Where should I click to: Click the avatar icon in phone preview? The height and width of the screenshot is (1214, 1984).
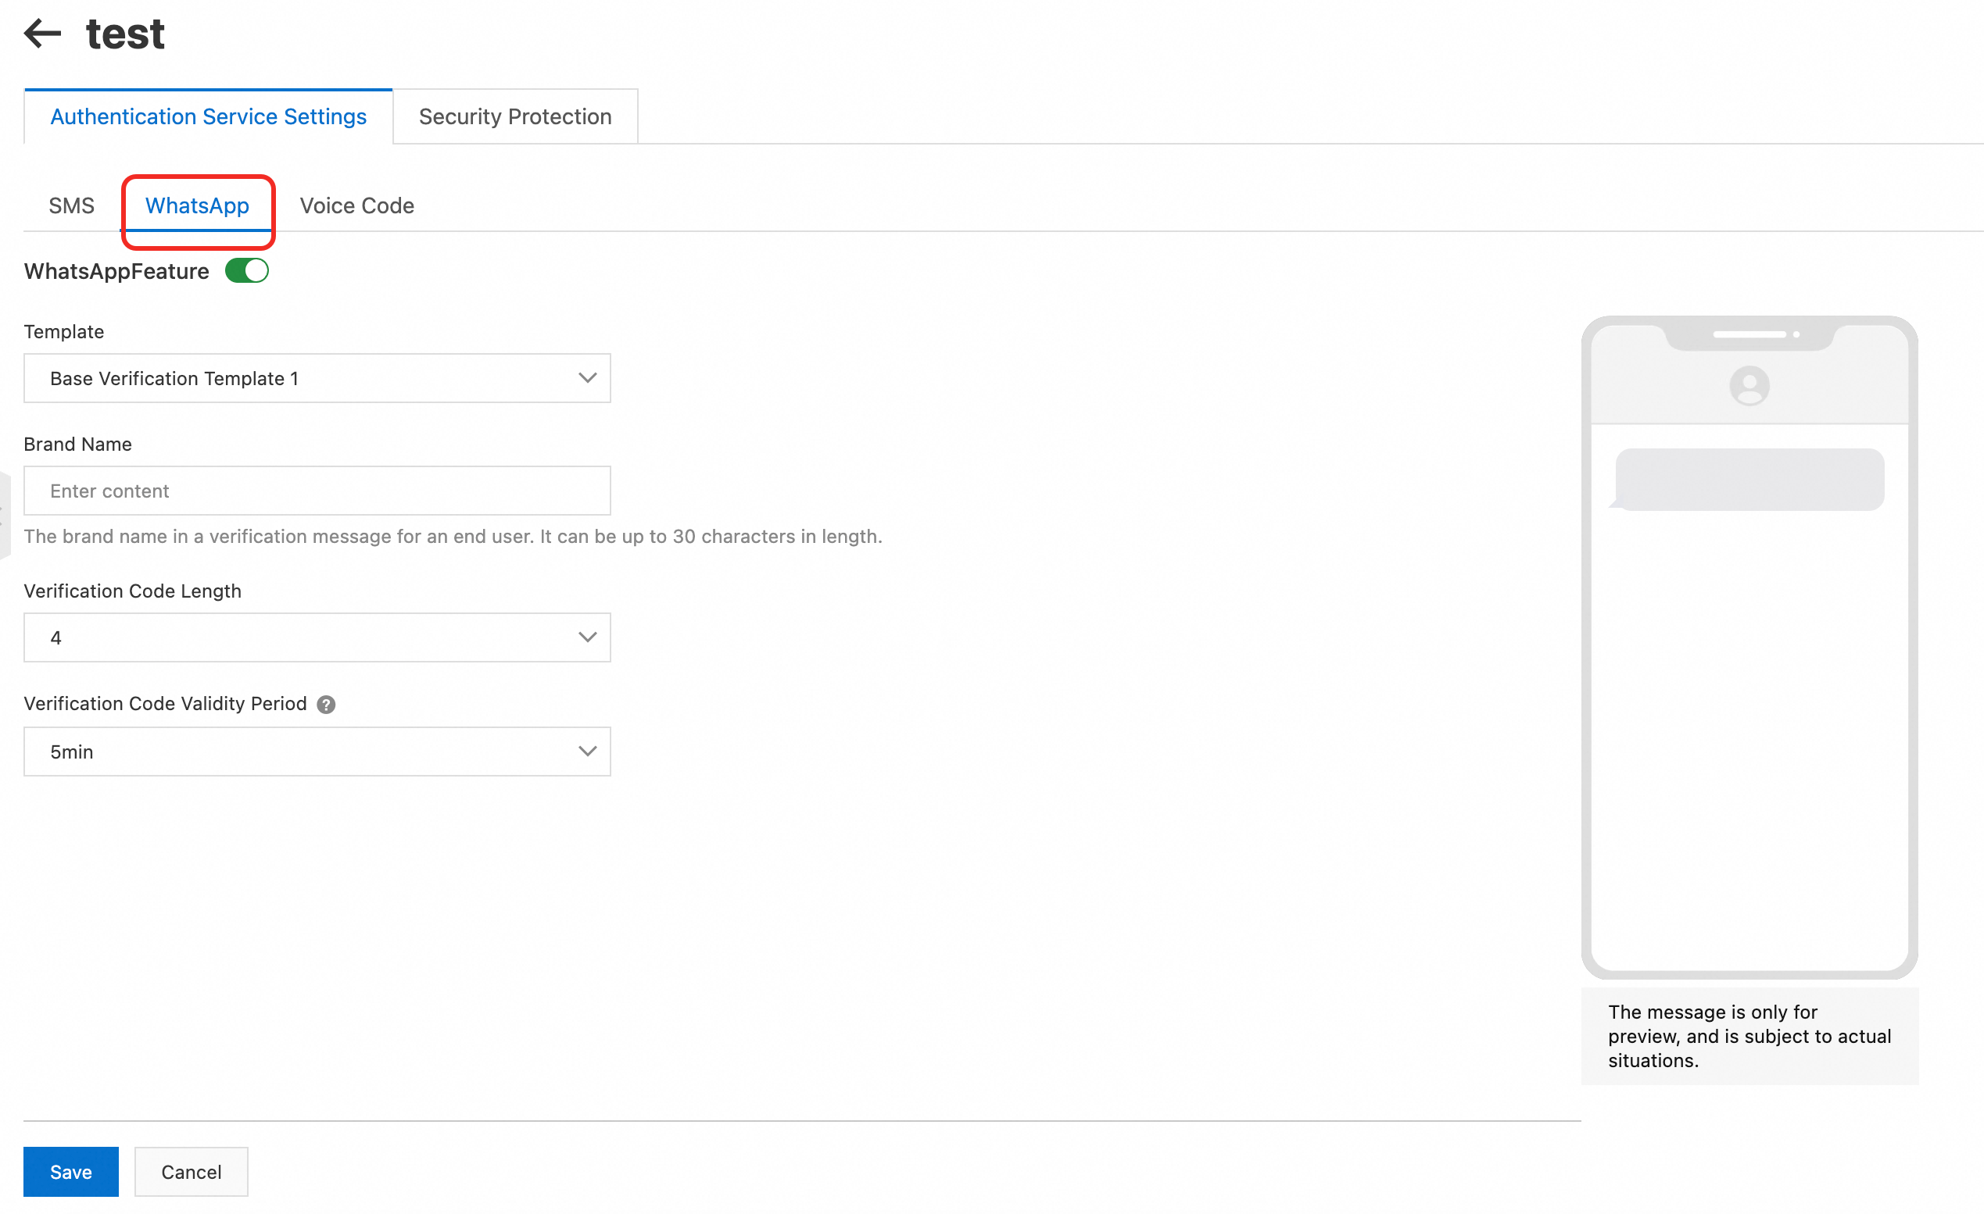1749,385
